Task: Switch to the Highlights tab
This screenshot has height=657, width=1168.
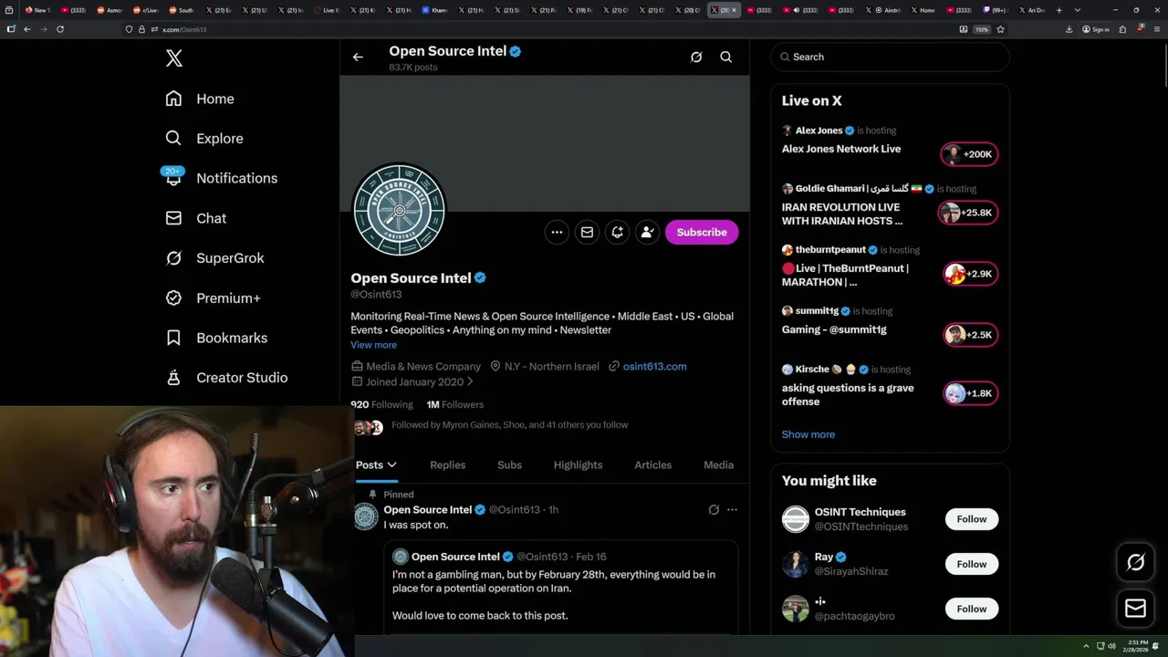Action: click(x=578, y=464)
